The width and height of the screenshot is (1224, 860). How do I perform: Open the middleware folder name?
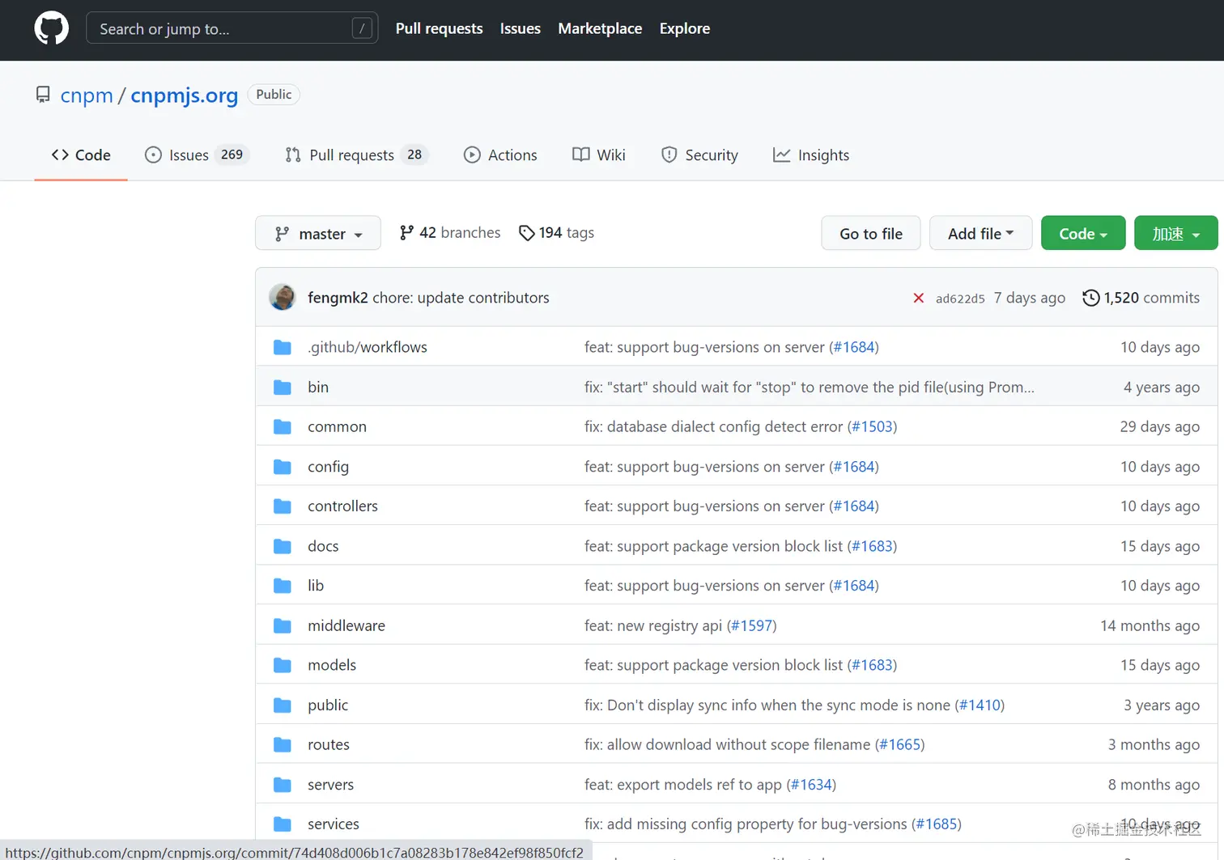click(346, 625)
